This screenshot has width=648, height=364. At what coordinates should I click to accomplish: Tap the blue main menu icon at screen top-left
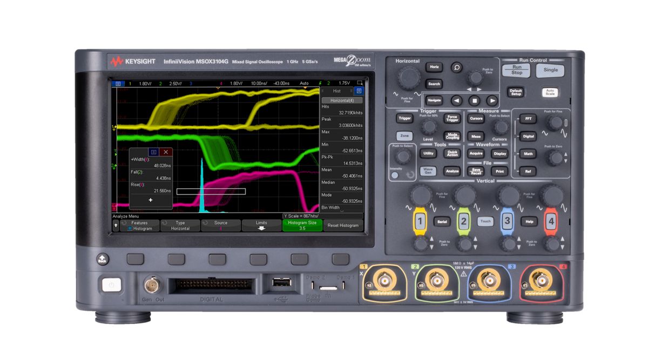pyautogui.click(x=117, y=84)
